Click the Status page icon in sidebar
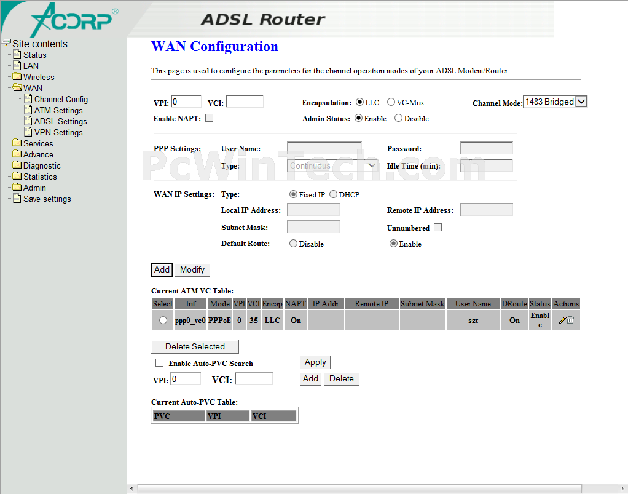628x494 pixels. 17,55
